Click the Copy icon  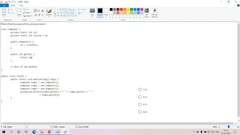pos(9,13)
